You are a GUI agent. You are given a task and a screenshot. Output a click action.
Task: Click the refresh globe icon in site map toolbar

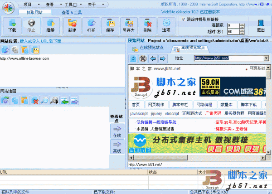[5, 100]
